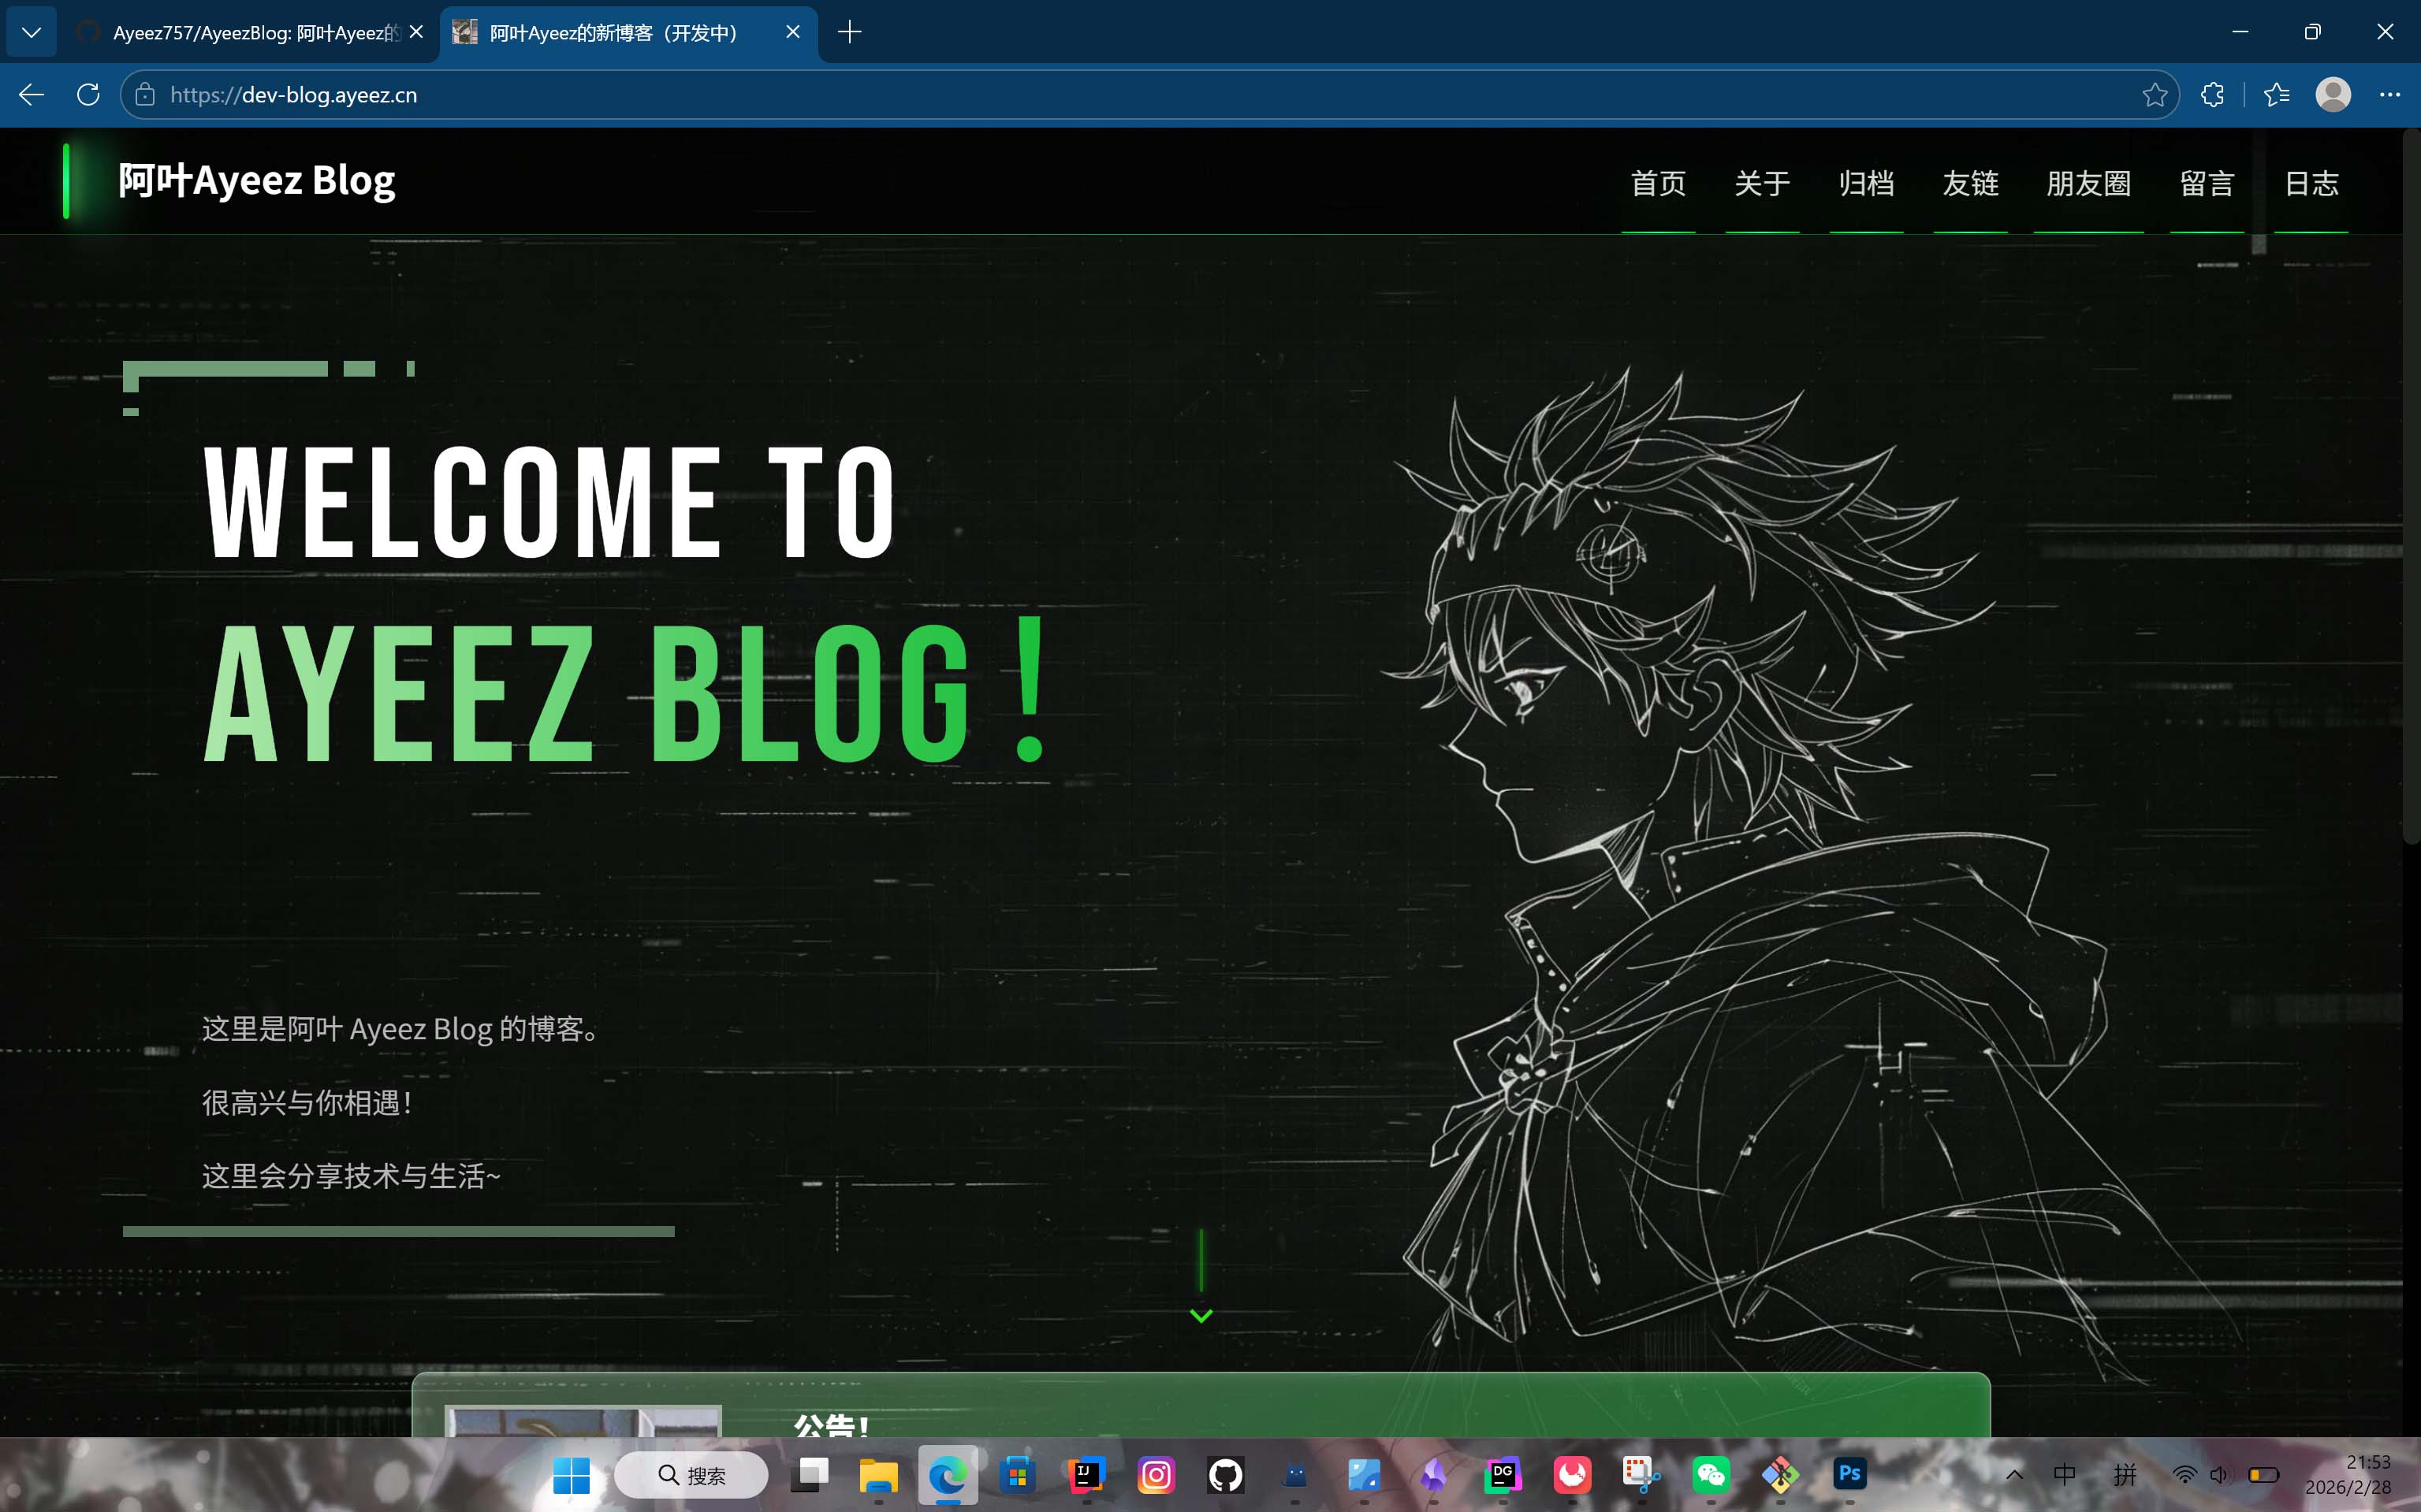Refresh the current page
The height and width of the screenshot is (1512, 2421).
88,95
